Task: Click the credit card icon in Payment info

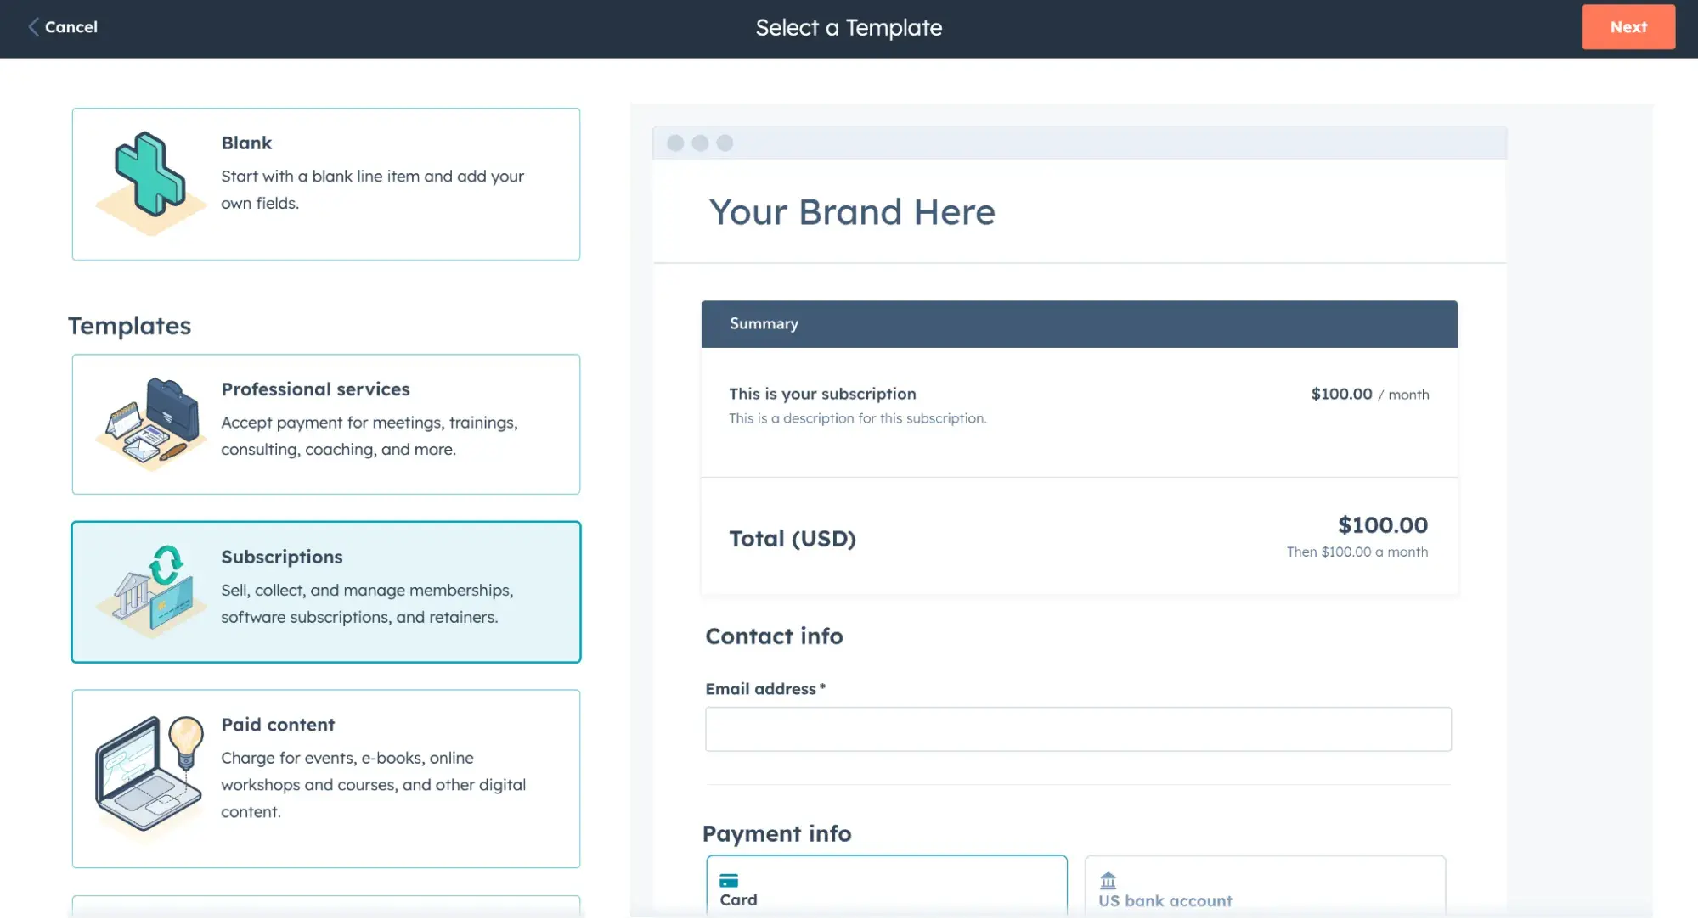Action: (x=729, y=881)
